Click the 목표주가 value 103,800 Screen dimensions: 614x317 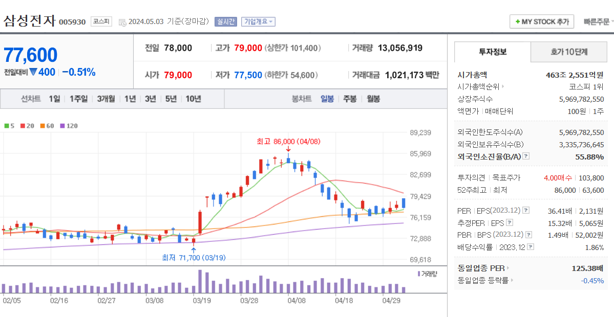(x=591, y=178)
